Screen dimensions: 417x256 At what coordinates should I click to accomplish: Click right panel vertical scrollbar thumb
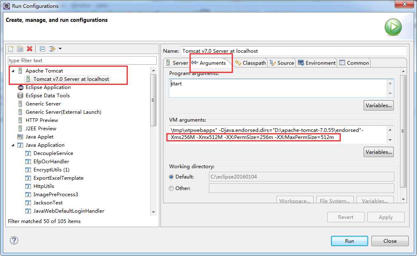pyautogui.click(x=403, y=131)
